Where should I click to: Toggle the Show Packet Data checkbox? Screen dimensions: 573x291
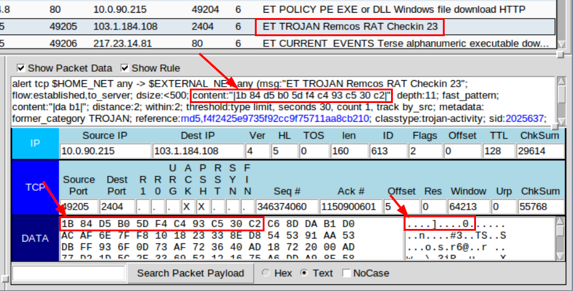21,68
